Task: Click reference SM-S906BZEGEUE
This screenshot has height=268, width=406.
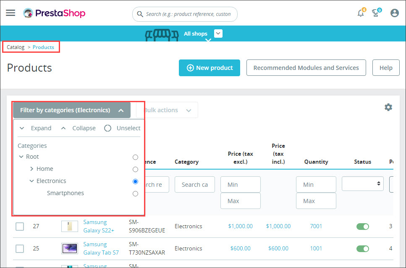Action: [147, 227]
